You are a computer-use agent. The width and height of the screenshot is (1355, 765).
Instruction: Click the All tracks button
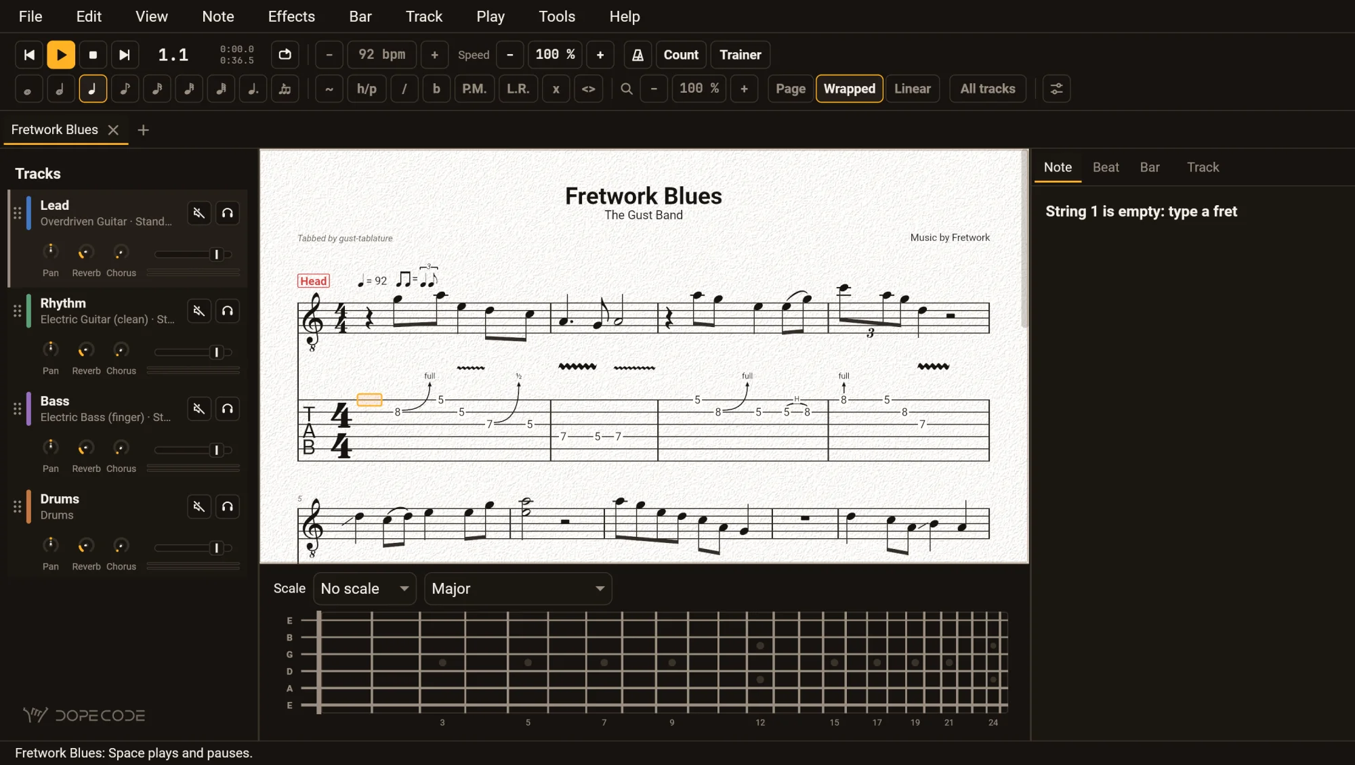click(988, 89)
